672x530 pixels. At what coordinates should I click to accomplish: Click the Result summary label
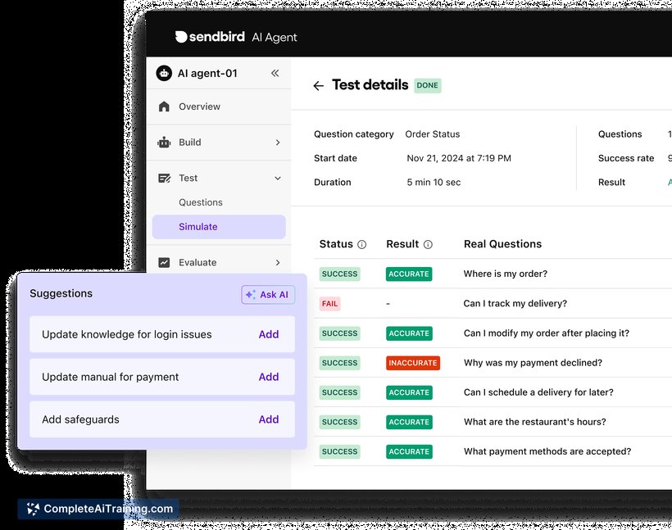click(x=611, y=182)
